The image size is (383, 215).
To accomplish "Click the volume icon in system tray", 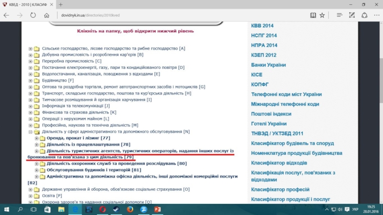I will click(340, 209).
